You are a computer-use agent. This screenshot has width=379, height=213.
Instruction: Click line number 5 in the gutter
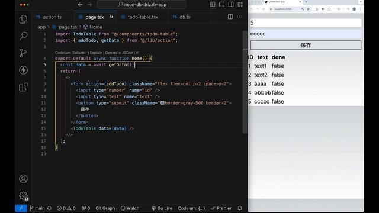[44, 64]
